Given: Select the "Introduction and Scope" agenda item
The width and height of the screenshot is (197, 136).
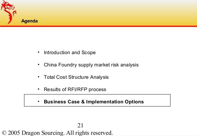Looking at the screenshot, I should [x=70, y=53].
